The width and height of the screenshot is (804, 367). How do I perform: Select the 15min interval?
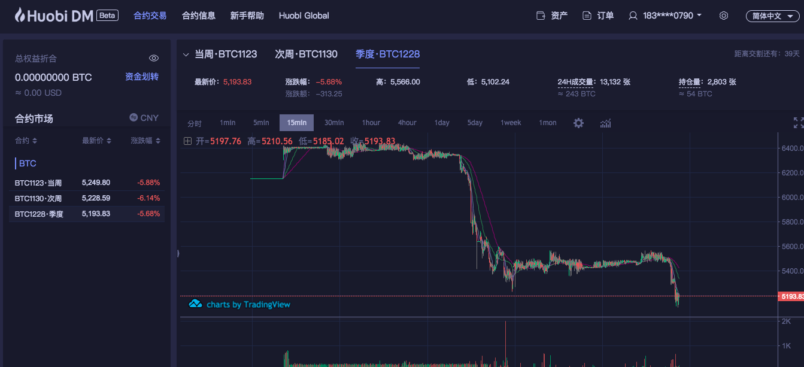[296, 123]
